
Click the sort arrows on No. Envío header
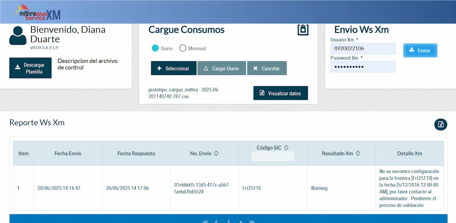(215, 153)
